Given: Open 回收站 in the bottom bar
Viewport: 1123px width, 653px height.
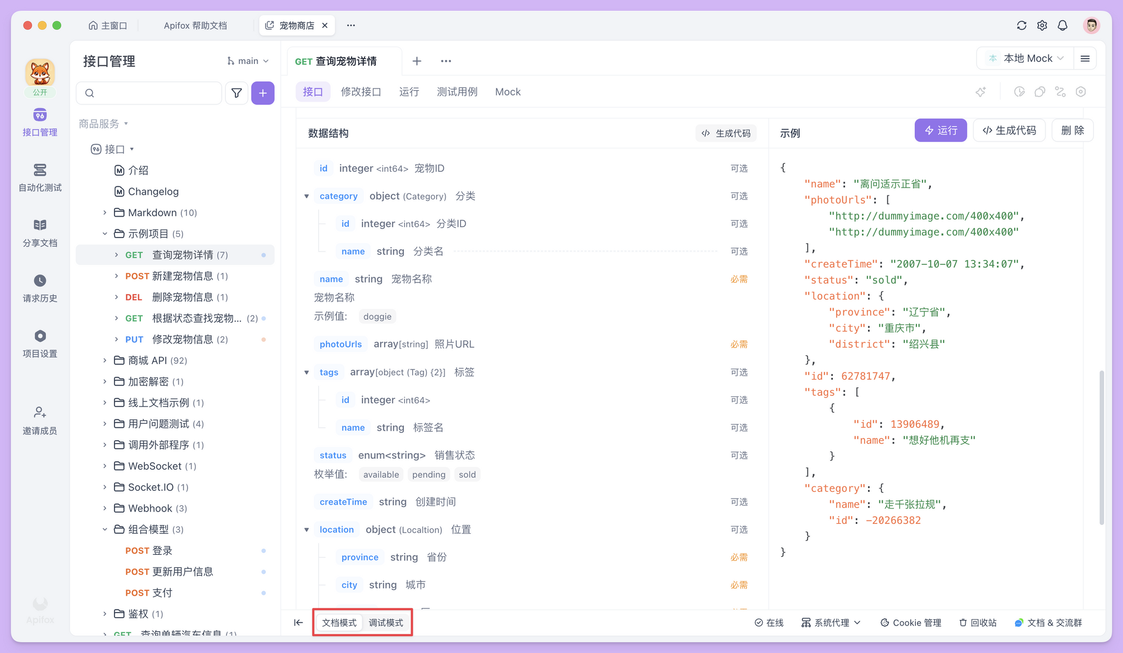Looking at the screenshot, I should pos(978,623).
